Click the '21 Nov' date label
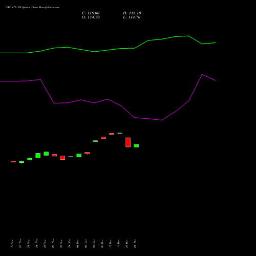This screenshot has width=256, height=256. [x=29, y=243]
